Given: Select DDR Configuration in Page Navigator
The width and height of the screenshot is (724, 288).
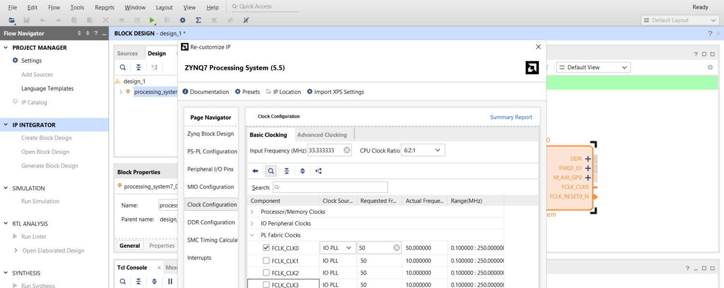Looking at the screenshot, I should pyautogui.click(x=211, y=222).
